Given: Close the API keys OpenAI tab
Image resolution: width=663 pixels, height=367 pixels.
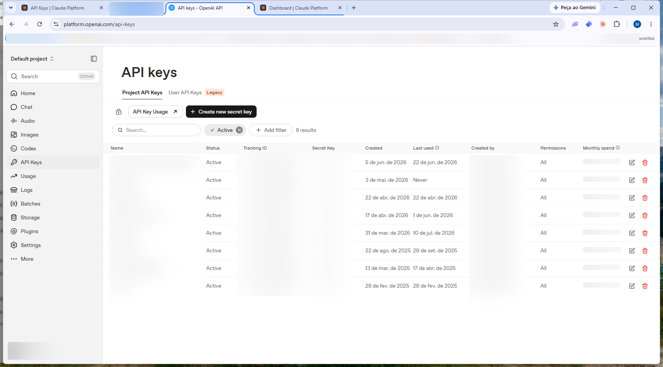Looking at the screenshot, I should [x=249, y=8].
